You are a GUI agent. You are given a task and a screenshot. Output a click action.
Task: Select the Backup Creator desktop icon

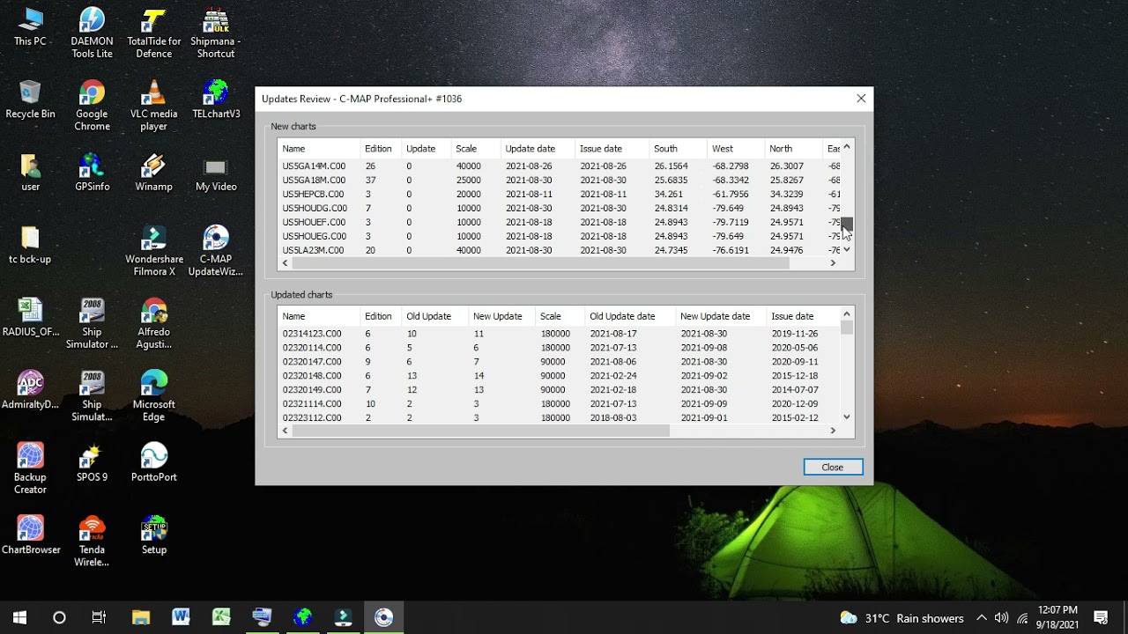(x=30, y=468)
